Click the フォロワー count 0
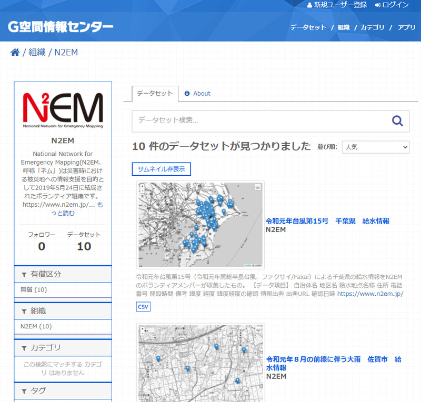 pos(42,246)
